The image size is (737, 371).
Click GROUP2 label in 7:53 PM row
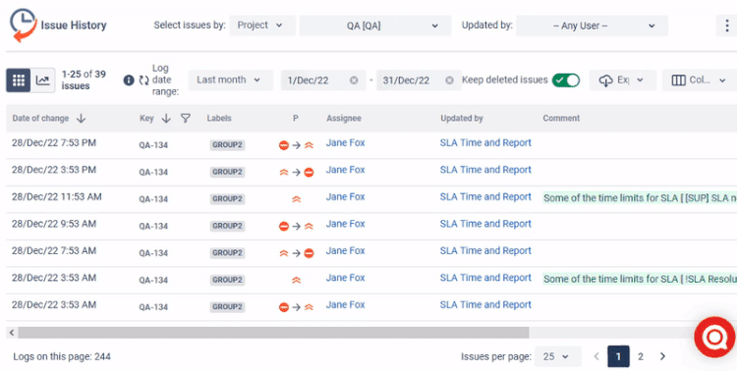pyautogui.click(x=227, y=145)
